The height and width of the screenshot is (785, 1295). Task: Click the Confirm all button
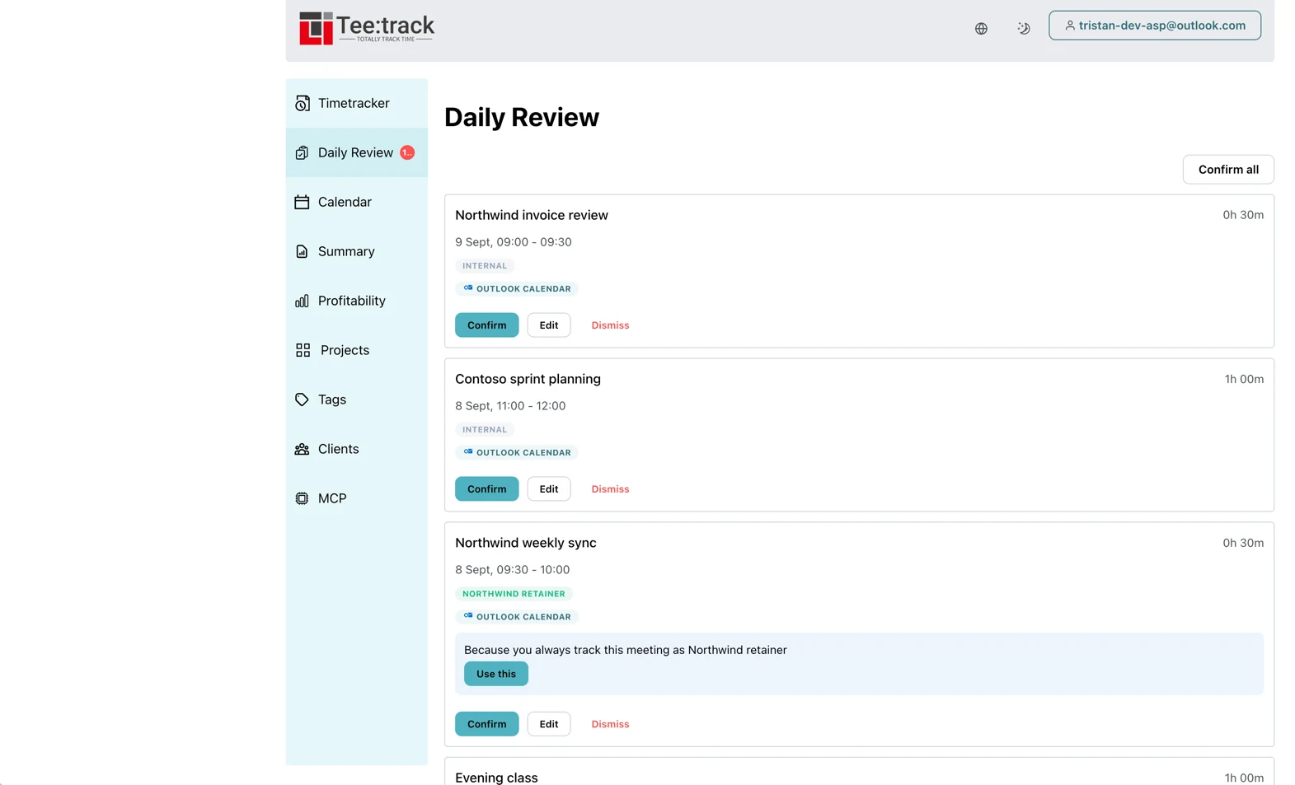coord(1228,170)
